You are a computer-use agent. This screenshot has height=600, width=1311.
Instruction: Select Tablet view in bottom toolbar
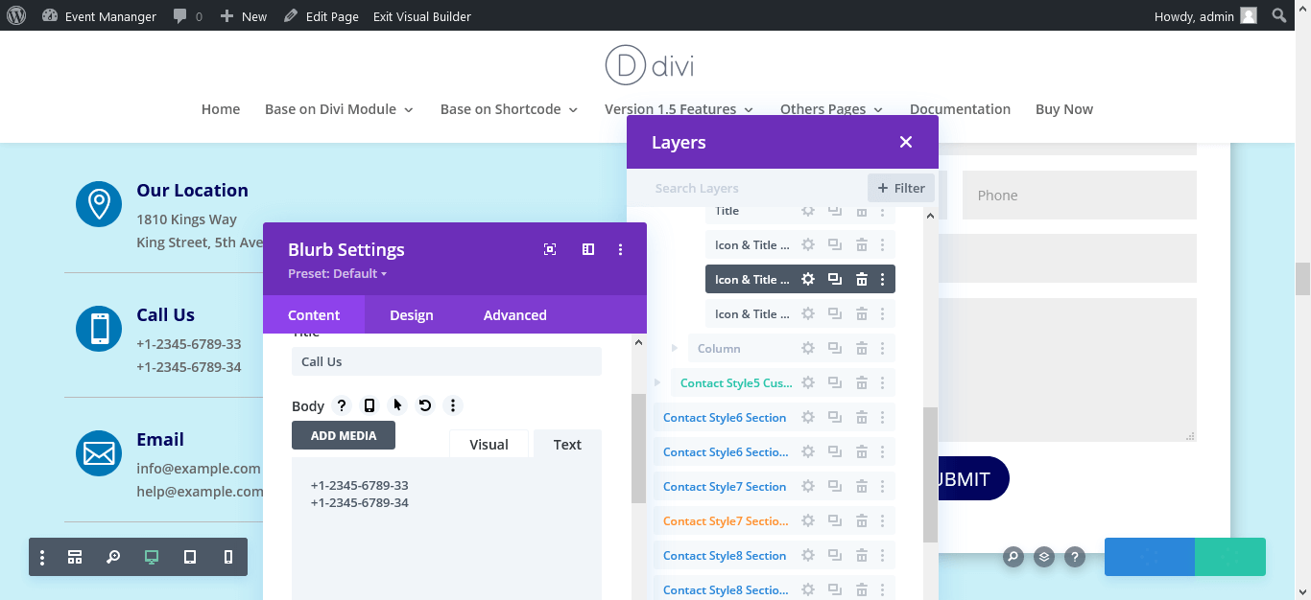pyautogui.click(x=190, y=557)
